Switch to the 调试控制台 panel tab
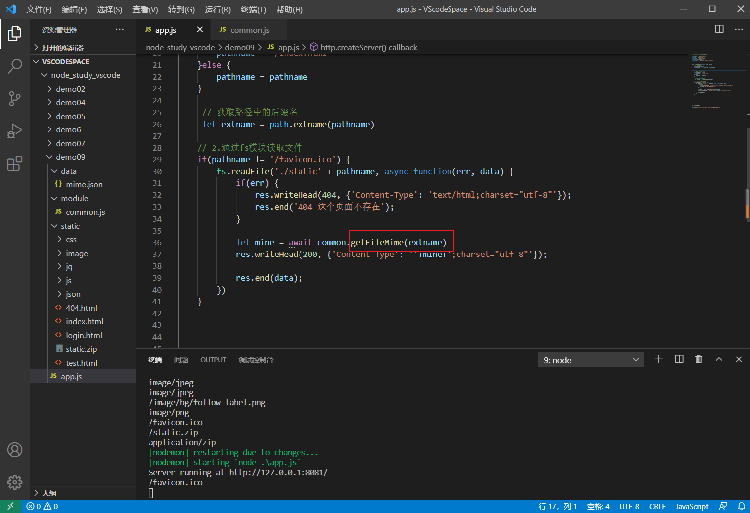 pos(256,360)
